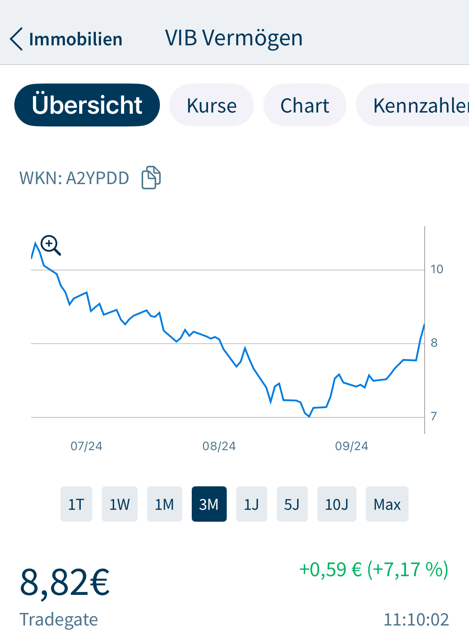Switch chart to 10J range

[x=337, y=504]
